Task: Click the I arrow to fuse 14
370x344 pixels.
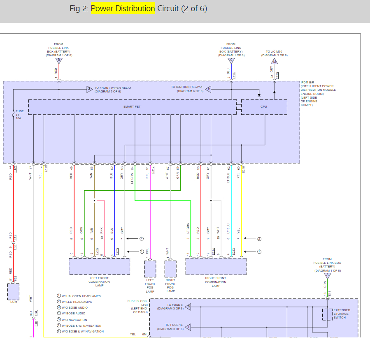Action: point(188,327)
